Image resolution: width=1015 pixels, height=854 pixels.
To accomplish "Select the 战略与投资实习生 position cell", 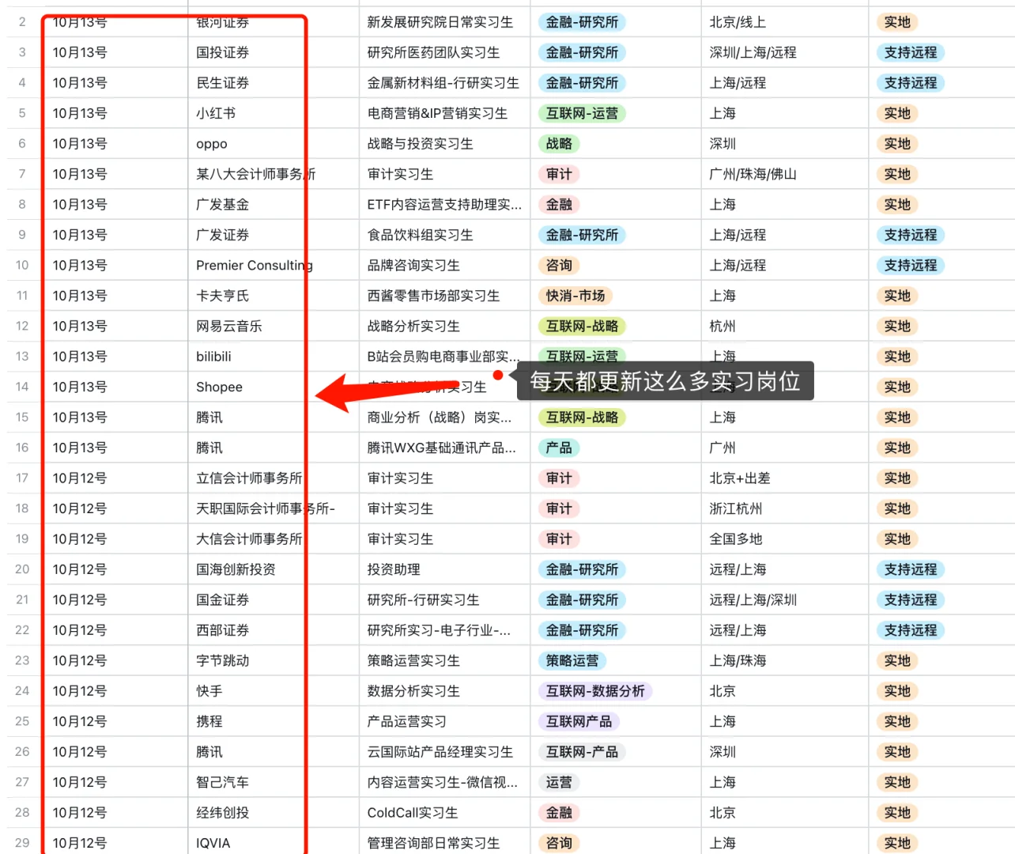I will coord(444,144).
